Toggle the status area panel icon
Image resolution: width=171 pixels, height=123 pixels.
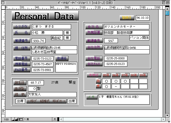(21, 120)
